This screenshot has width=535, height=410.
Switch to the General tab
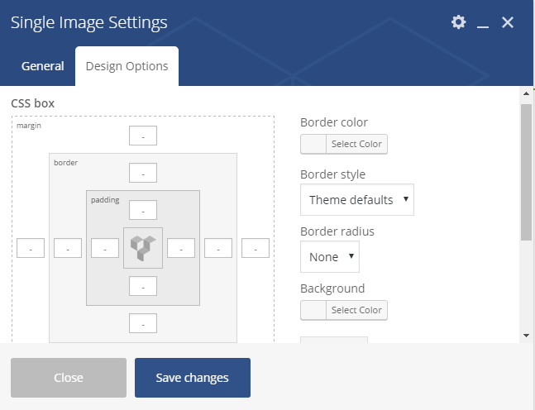pyautogui.click(x=43, y=66)
